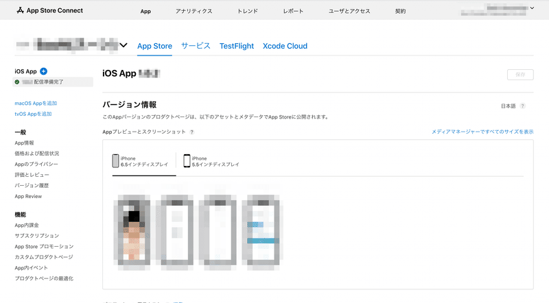Click the green ready-for-distribution status icon

tap(16, 82)
